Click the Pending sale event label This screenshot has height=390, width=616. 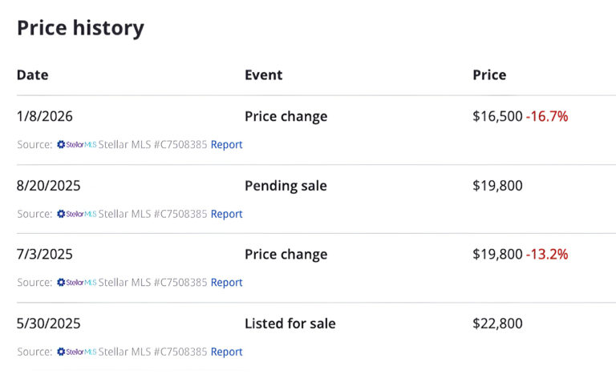coord(286,186)
